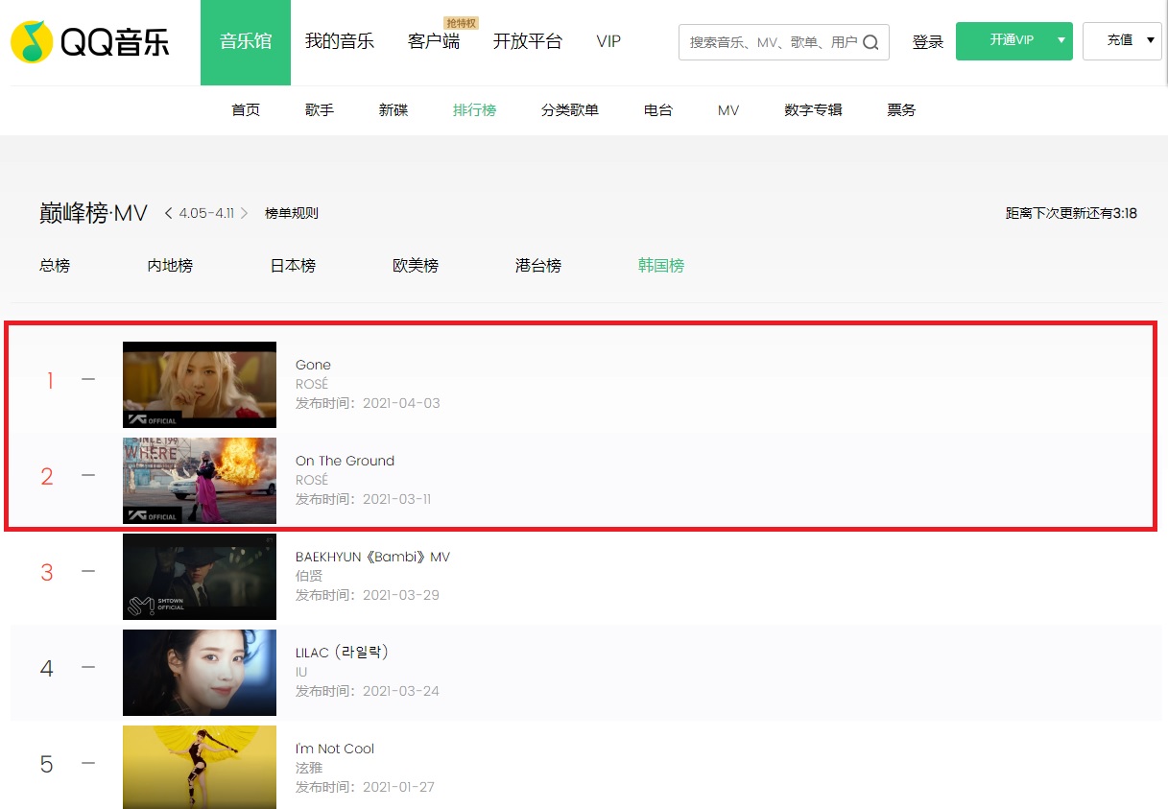Click artist 泫雅
Screen dimensions: 1168x809
[309, 768]
